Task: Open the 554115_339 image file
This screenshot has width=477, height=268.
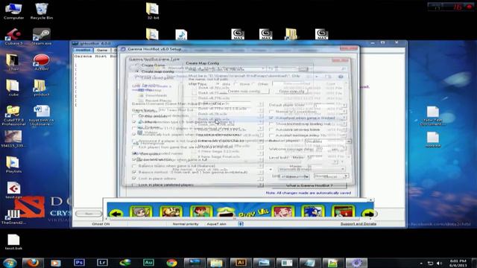Action: 13,139
